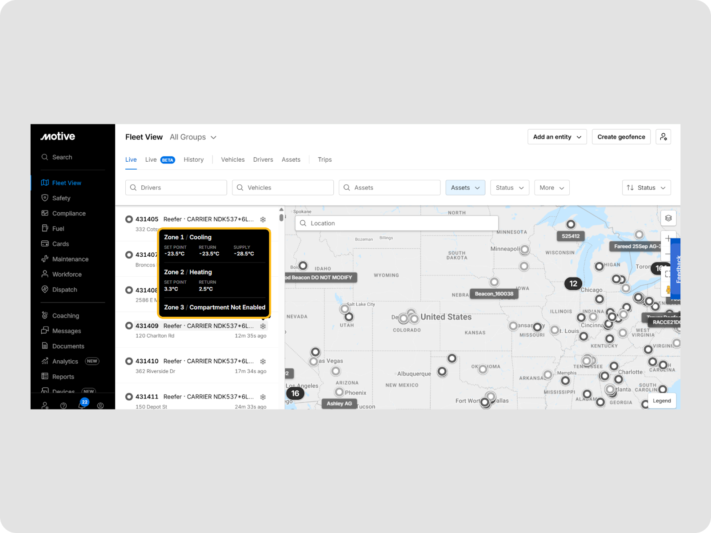Viewport: 711px width, 533px height.
Task: Open the Status filter dropdown
Action: pos(510,187)
